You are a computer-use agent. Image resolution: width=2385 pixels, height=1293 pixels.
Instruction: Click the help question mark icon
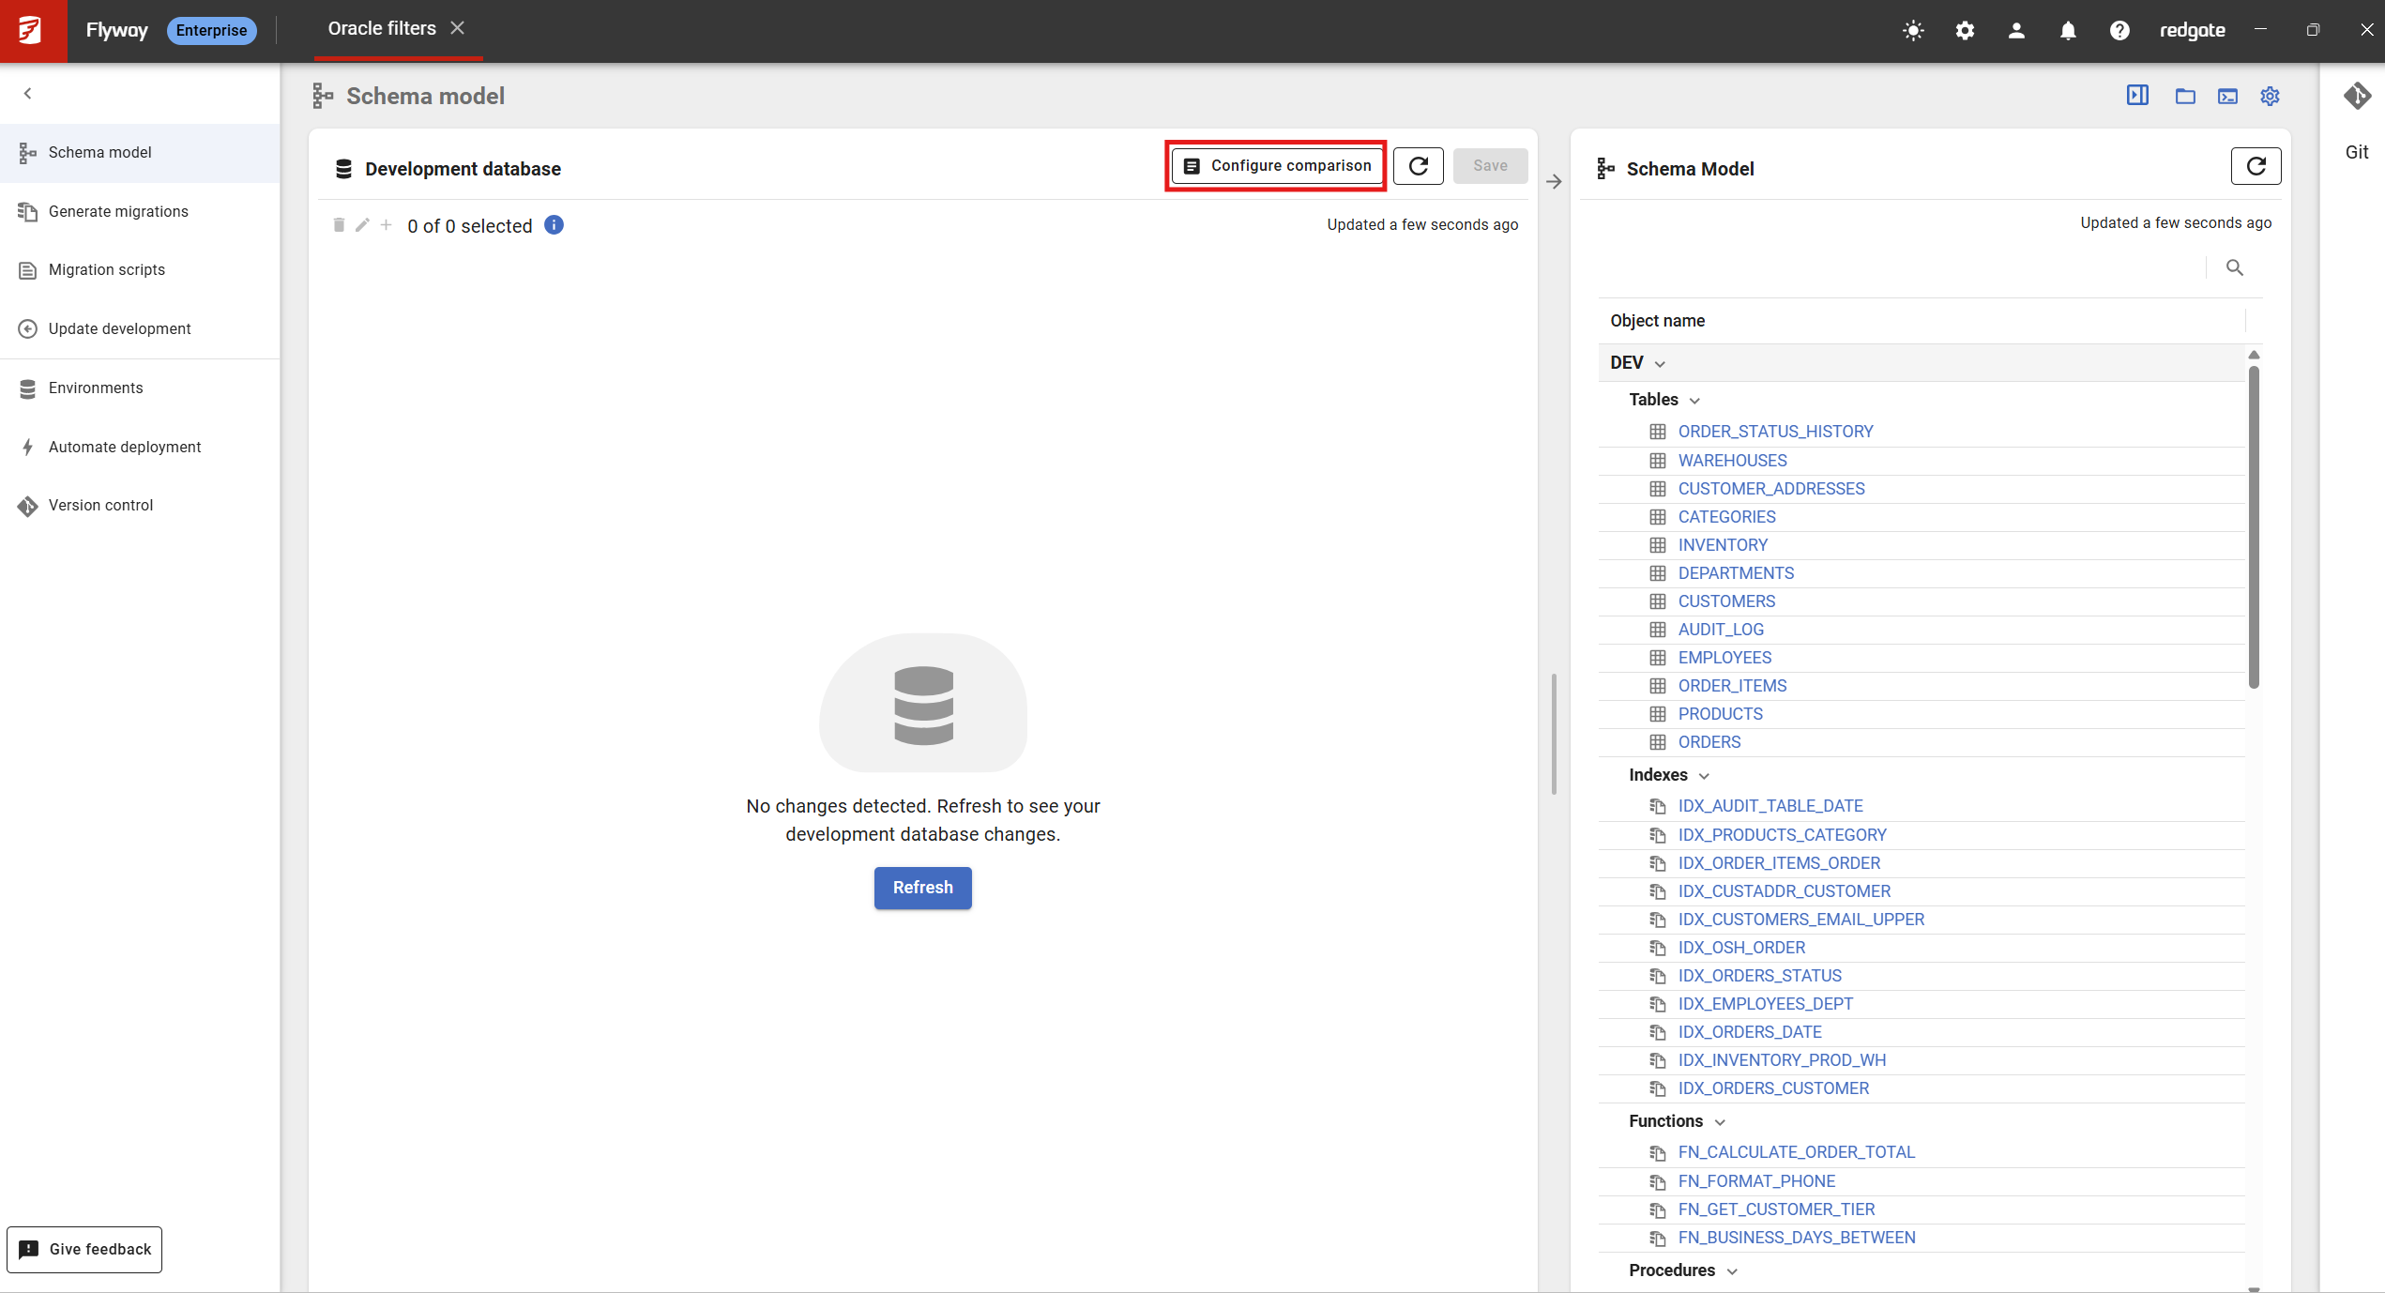coord(2119,30)
